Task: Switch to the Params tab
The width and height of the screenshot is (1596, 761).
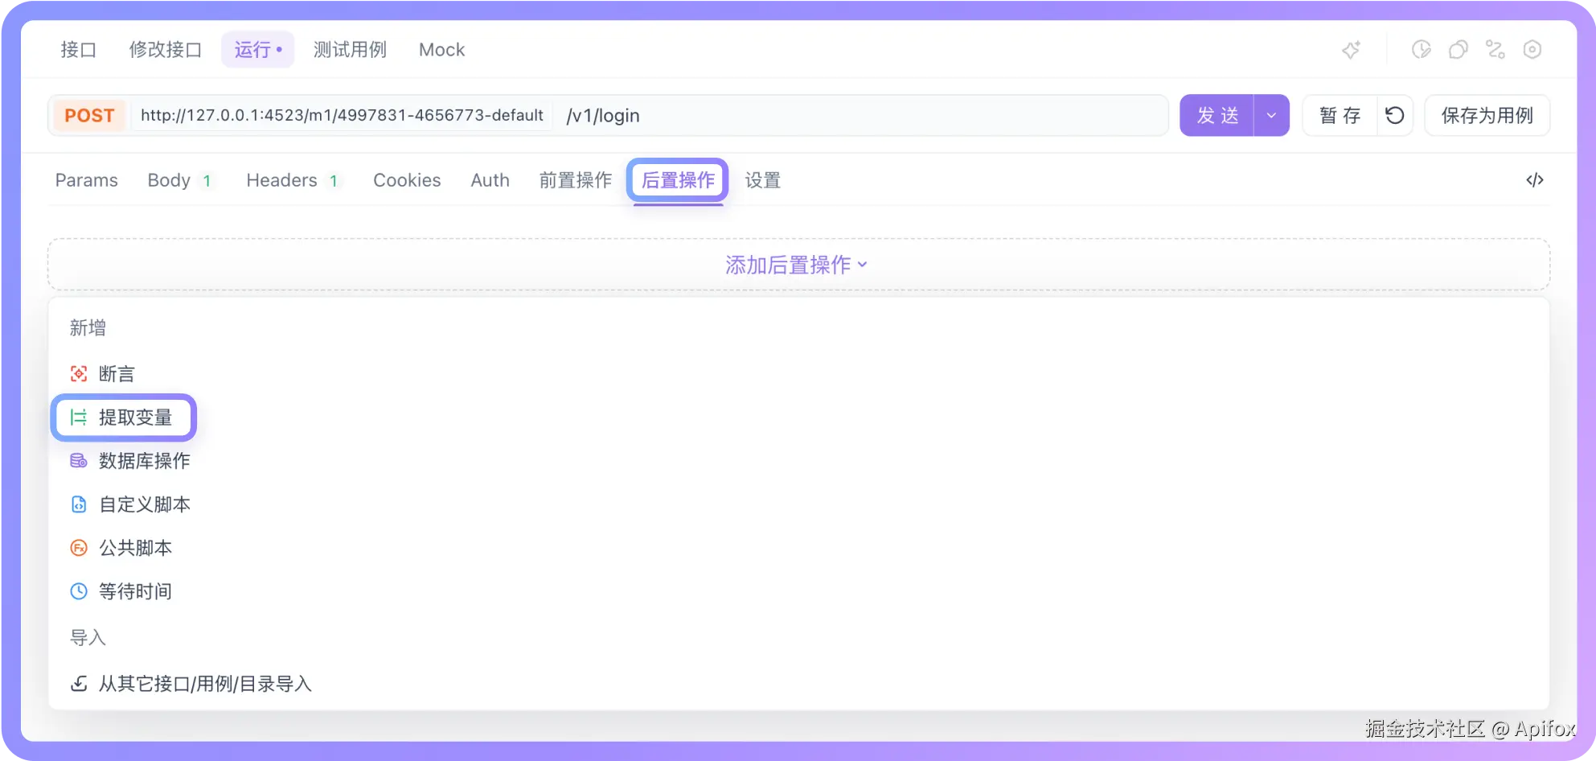Action: (87, 180)
